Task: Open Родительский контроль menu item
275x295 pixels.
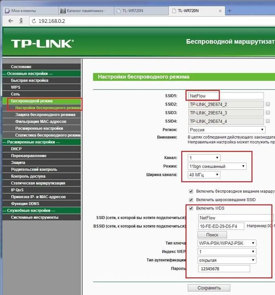Action: (41, 169)
